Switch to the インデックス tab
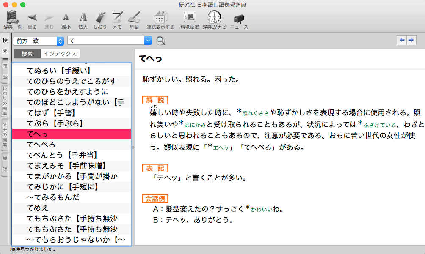The height and width of the screenshot is (254, 425). [x=60, y=54]
